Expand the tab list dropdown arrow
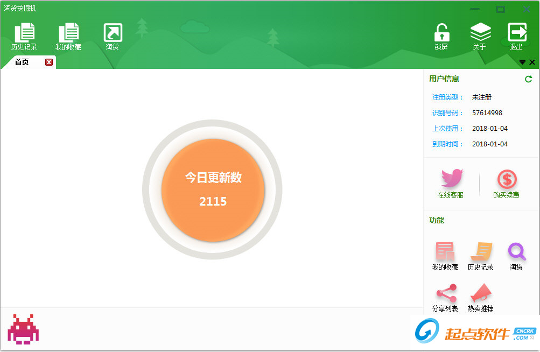 (522, 62)
